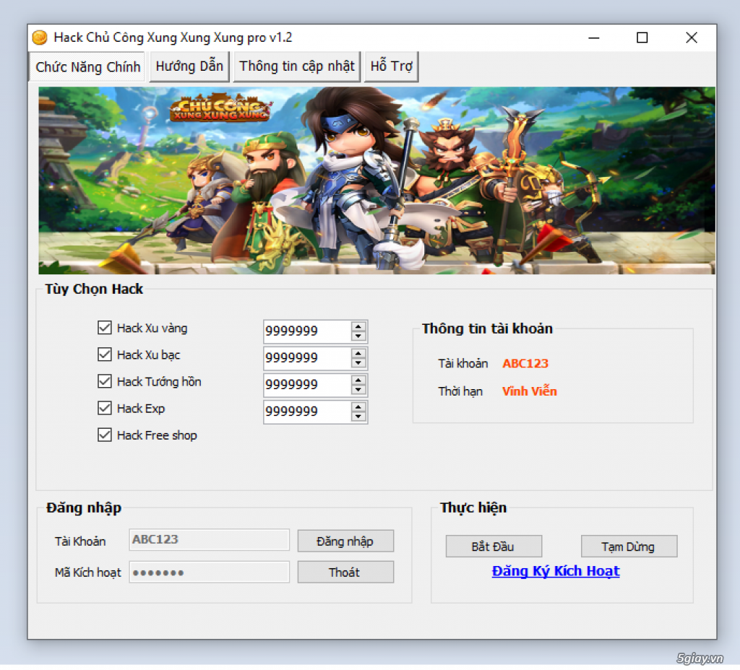
Task: Click the Mã Kích hoạt password field
Action: (209, 572)
